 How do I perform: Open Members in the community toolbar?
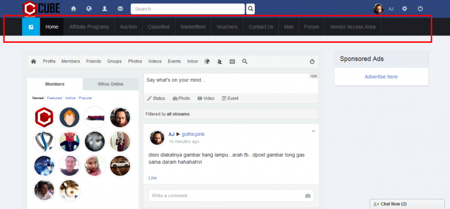point(71,61)
